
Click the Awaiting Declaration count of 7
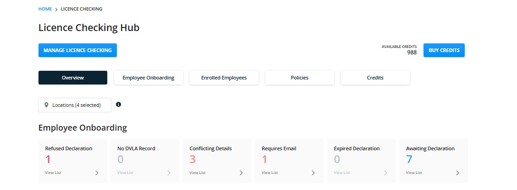click(409, 159)
